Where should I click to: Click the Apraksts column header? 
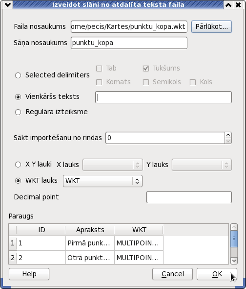click(90, 230)
